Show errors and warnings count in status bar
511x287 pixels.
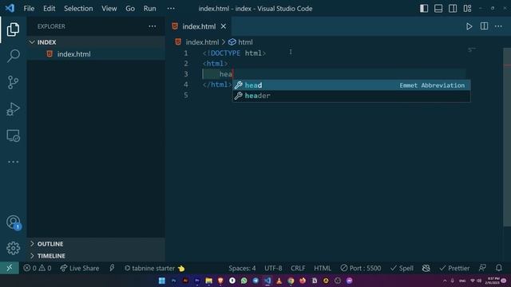point(38,268)
